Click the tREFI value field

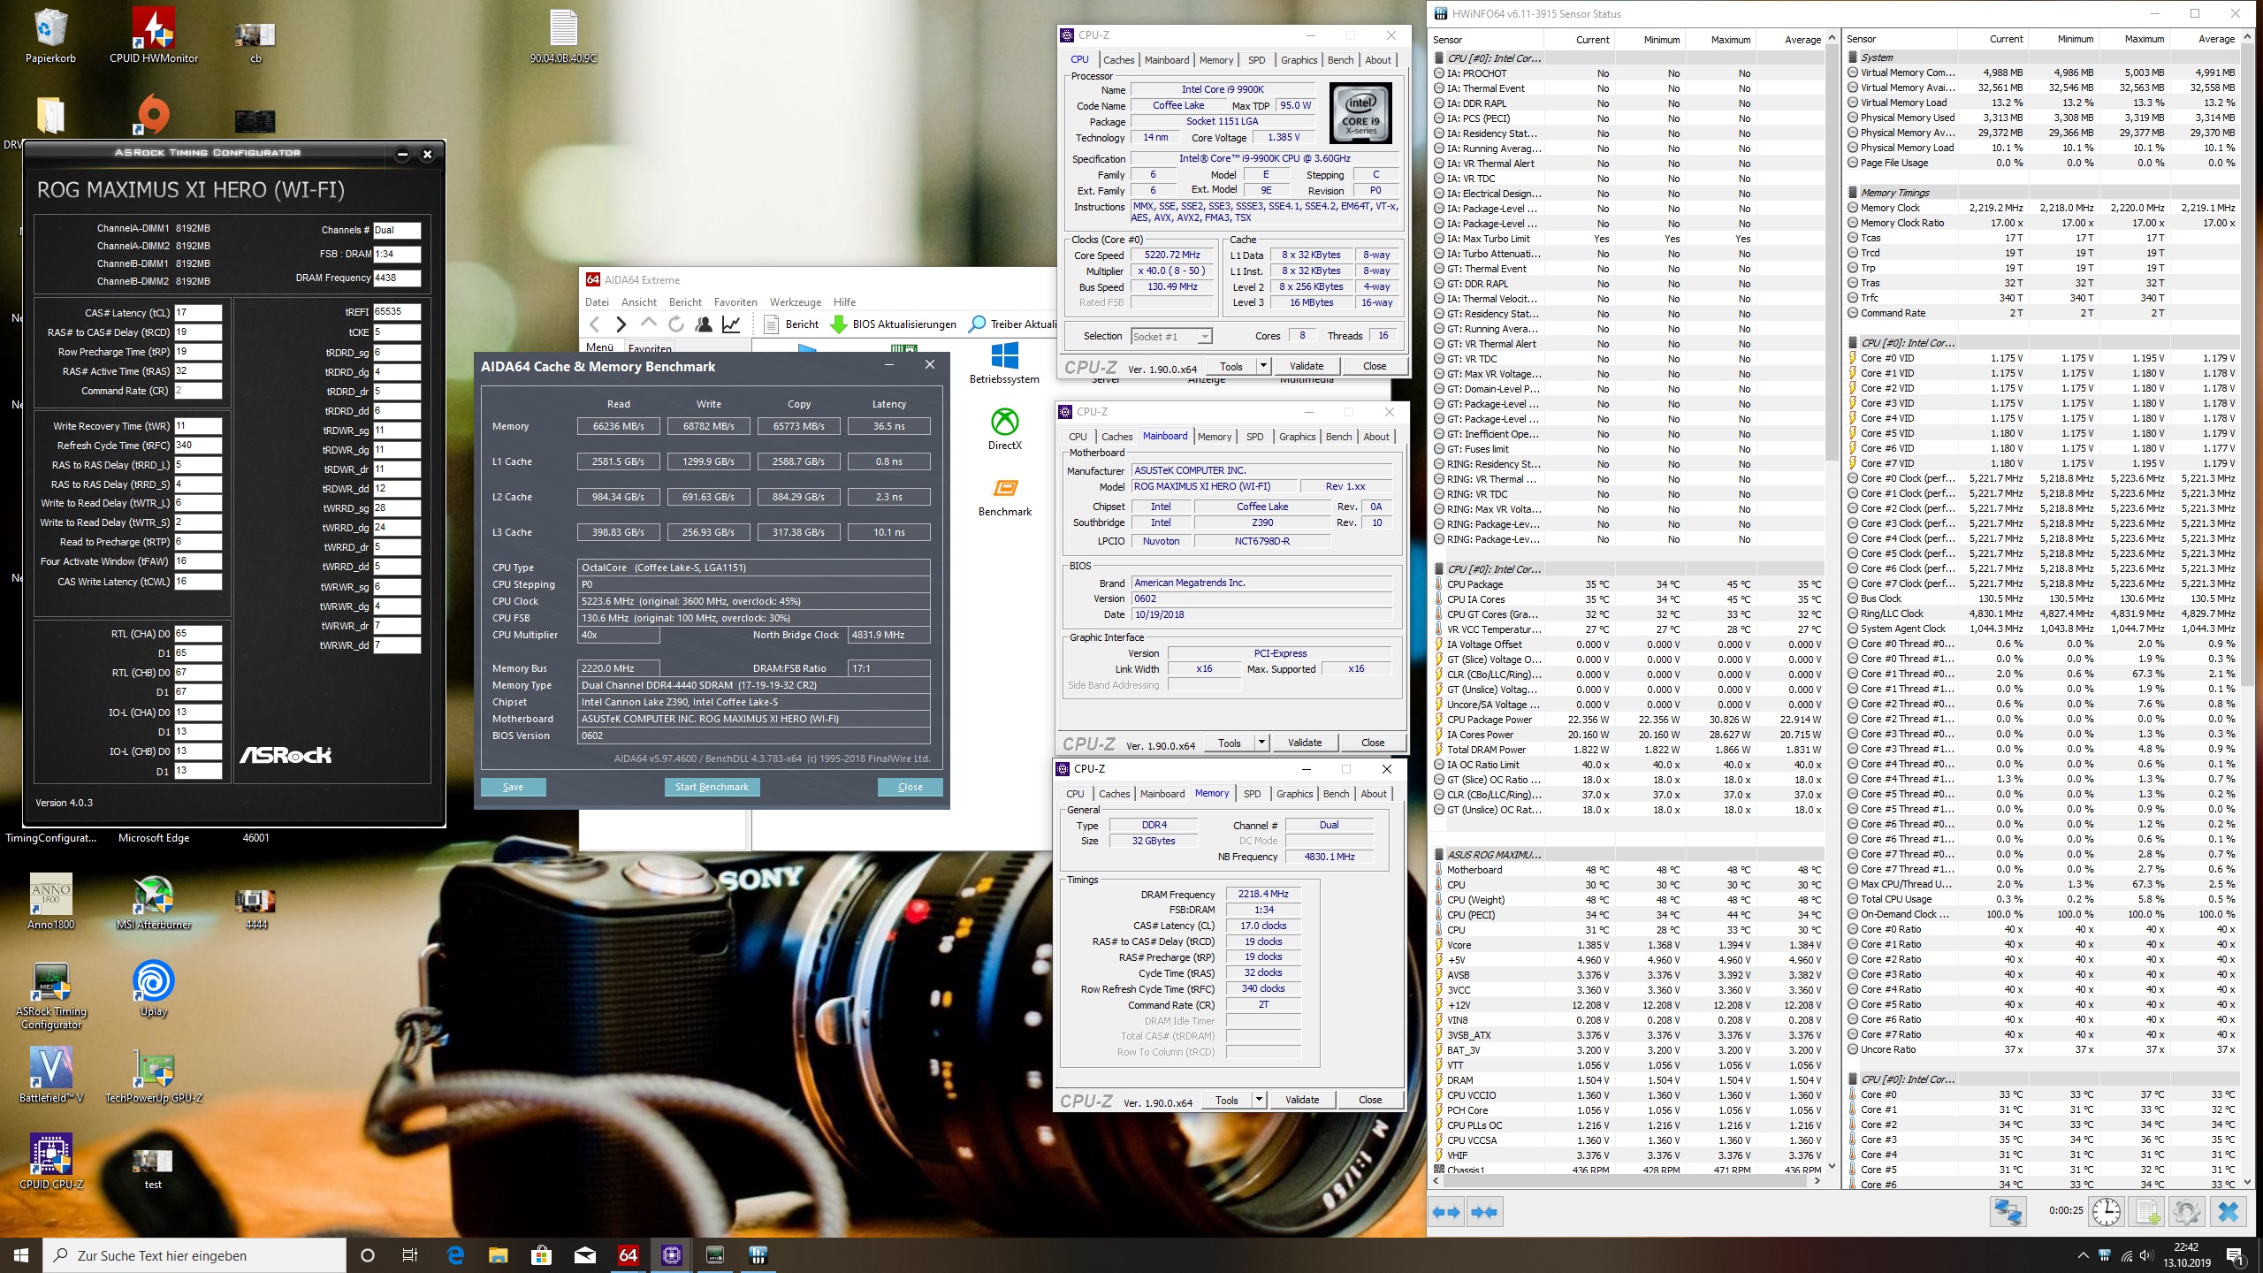click(x=396, y=312)
